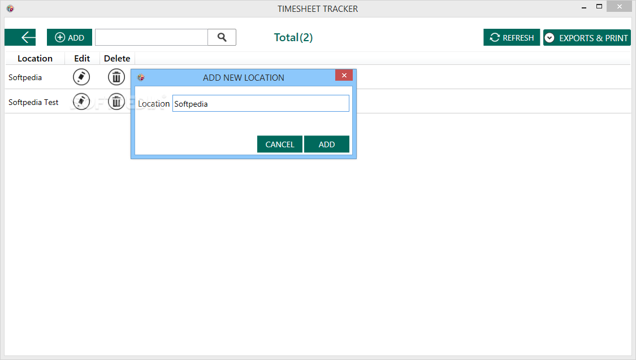Go back with the arrow button
This screenshot has width=636, height=360.
(20, 37)
